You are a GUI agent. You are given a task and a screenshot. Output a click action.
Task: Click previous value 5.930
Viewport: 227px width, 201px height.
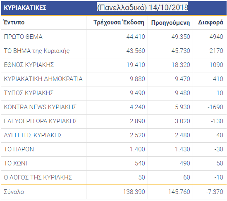[x=182, y=107]
